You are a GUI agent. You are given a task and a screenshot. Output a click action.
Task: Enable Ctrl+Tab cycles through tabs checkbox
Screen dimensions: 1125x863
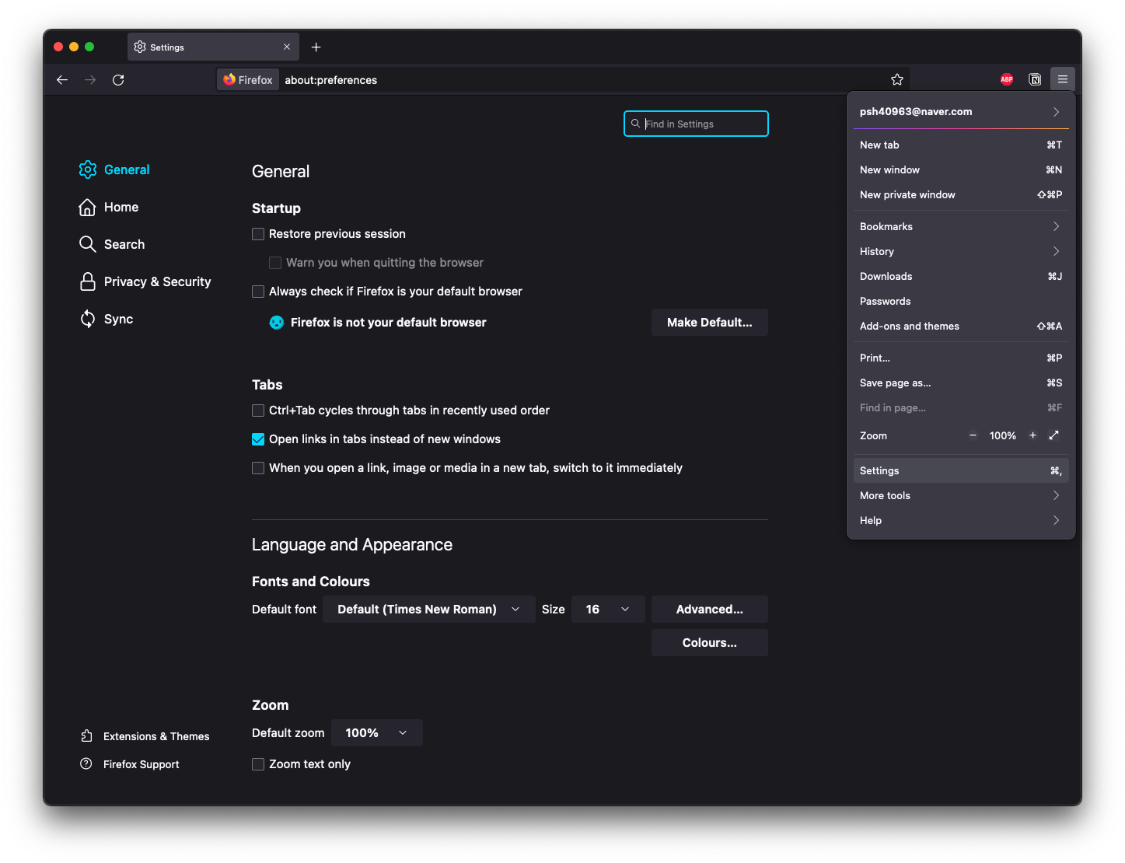point(258,411)
